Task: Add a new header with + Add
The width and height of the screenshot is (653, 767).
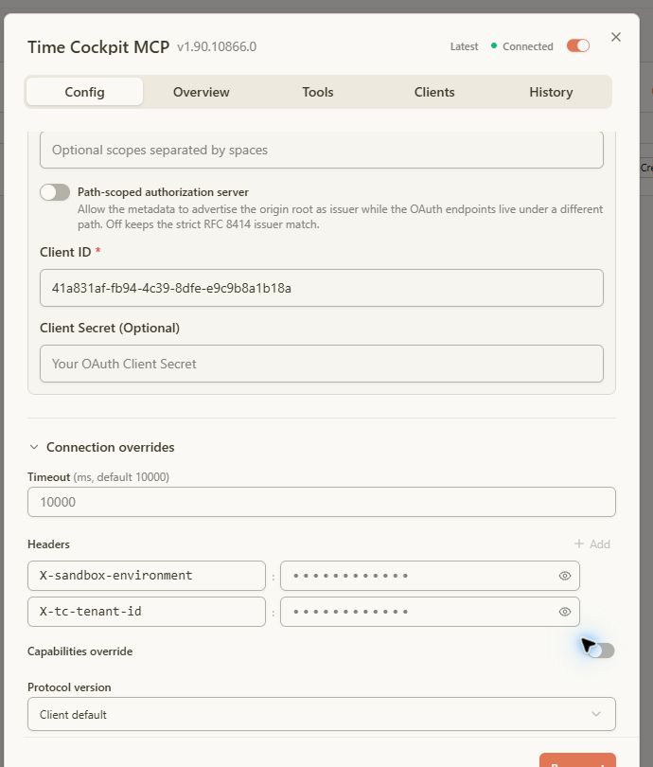Action: [592, 544]
